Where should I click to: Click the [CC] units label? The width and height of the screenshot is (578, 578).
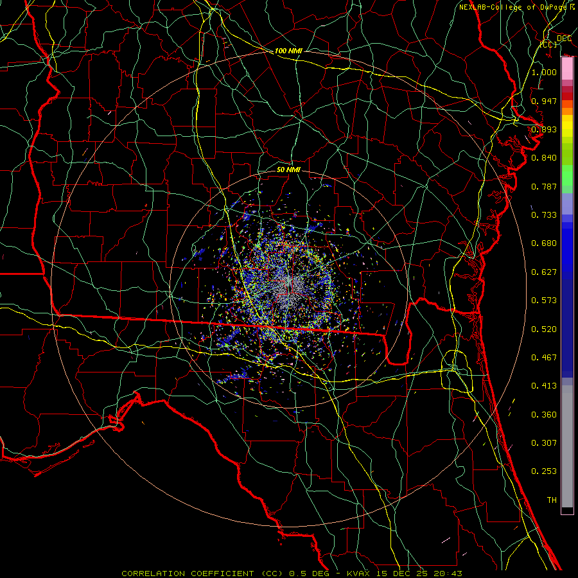point(548,44)
